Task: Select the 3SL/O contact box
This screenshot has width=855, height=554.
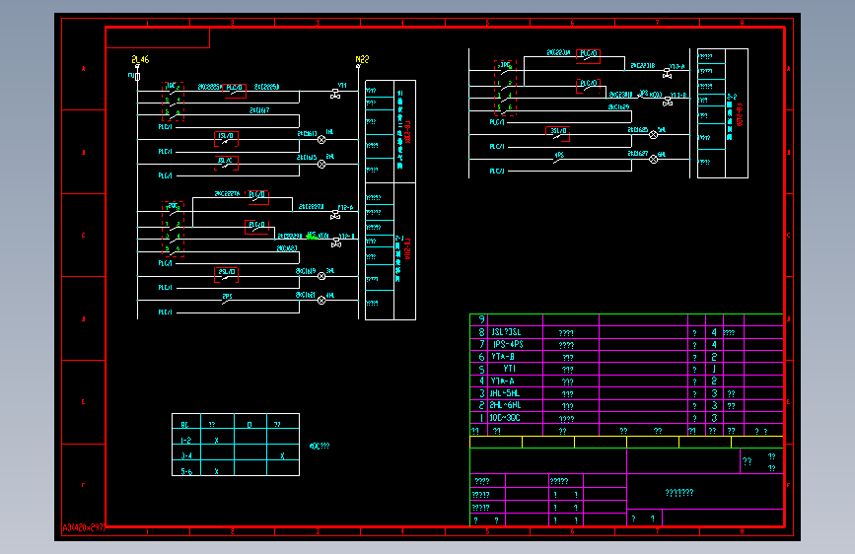Action: [558, 134]
